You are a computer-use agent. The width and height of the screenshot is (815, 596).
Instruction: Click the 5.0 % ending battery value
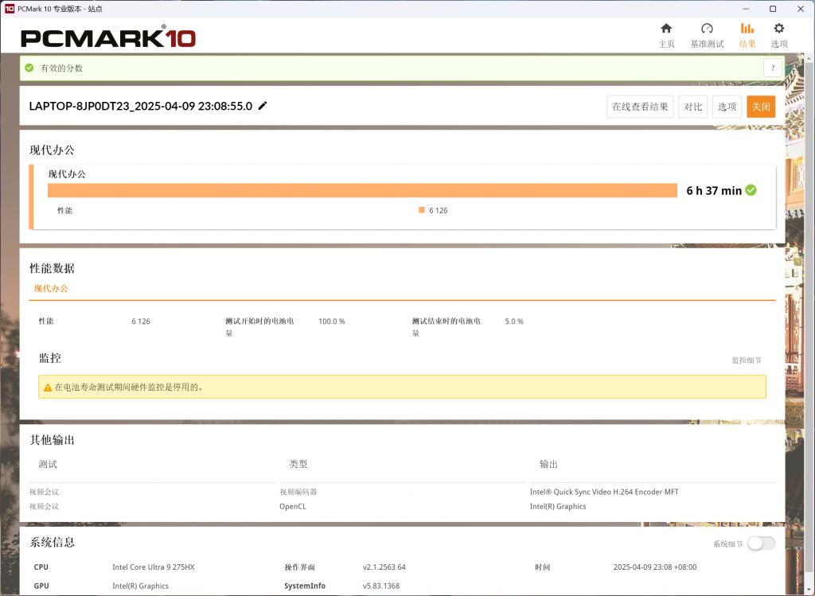[x=514, y=321]
